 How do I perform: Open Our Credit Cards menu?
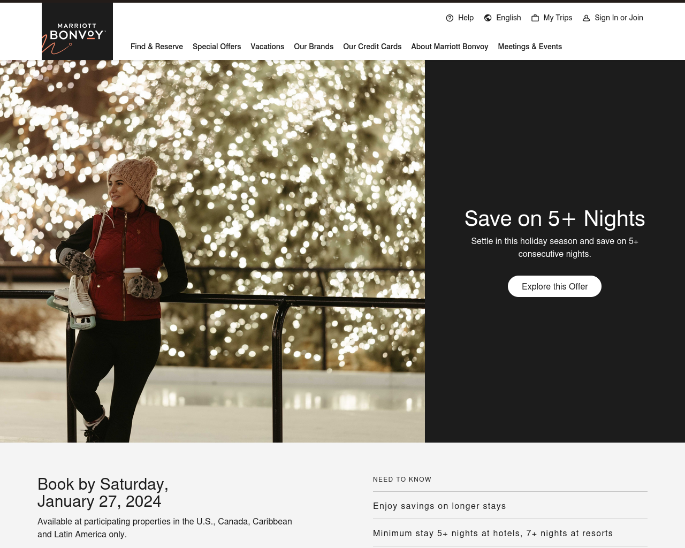(x=372, y=47)
